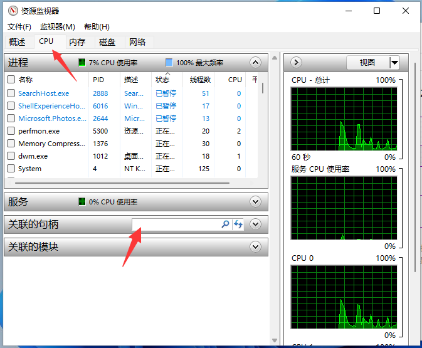Viewport: 422px width, 348px height.
Task: Click the 服务 CPU usage indicator square
Action: (x=82, y=202)
